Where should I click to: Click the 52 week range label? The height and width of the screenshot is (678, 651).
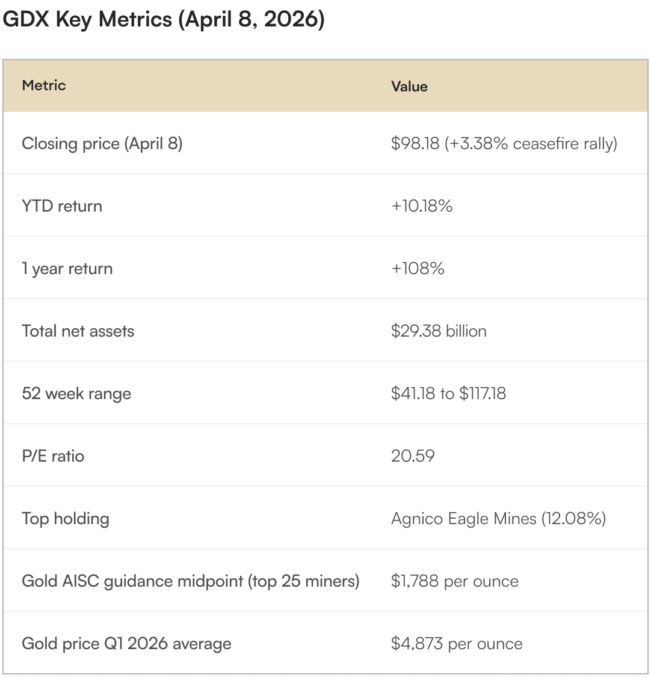(76, 394)
